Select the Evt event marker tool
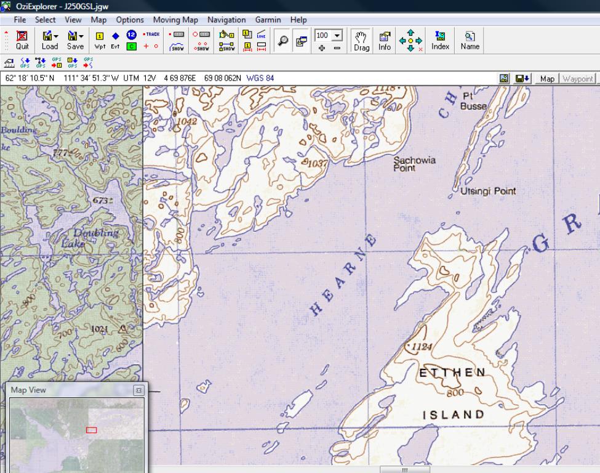 [x=115, y=40]
